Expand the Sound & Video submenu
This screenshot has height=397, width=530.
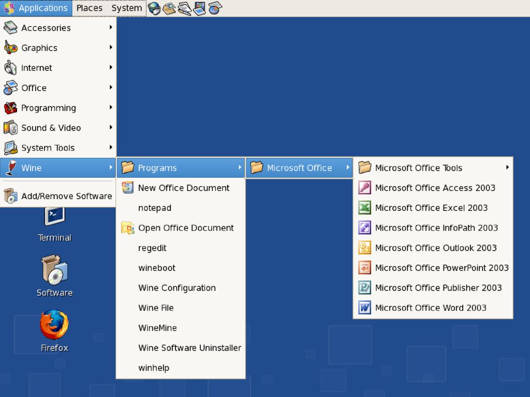58,128
